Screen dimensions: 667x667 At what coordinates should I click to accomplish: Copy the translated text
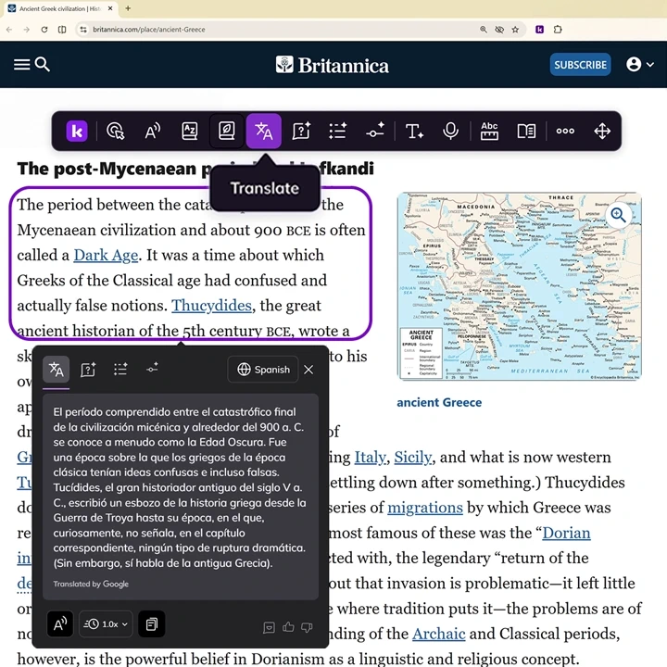pyautogui.click(x=151, y=624)
